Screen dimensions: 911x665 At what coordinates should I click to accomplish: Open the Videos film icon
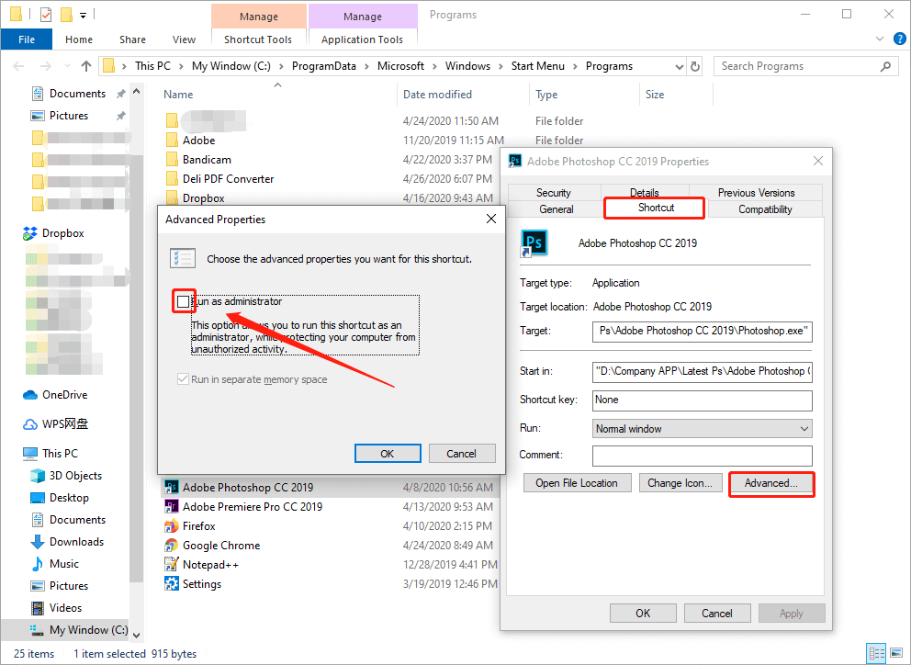[37, 608]
